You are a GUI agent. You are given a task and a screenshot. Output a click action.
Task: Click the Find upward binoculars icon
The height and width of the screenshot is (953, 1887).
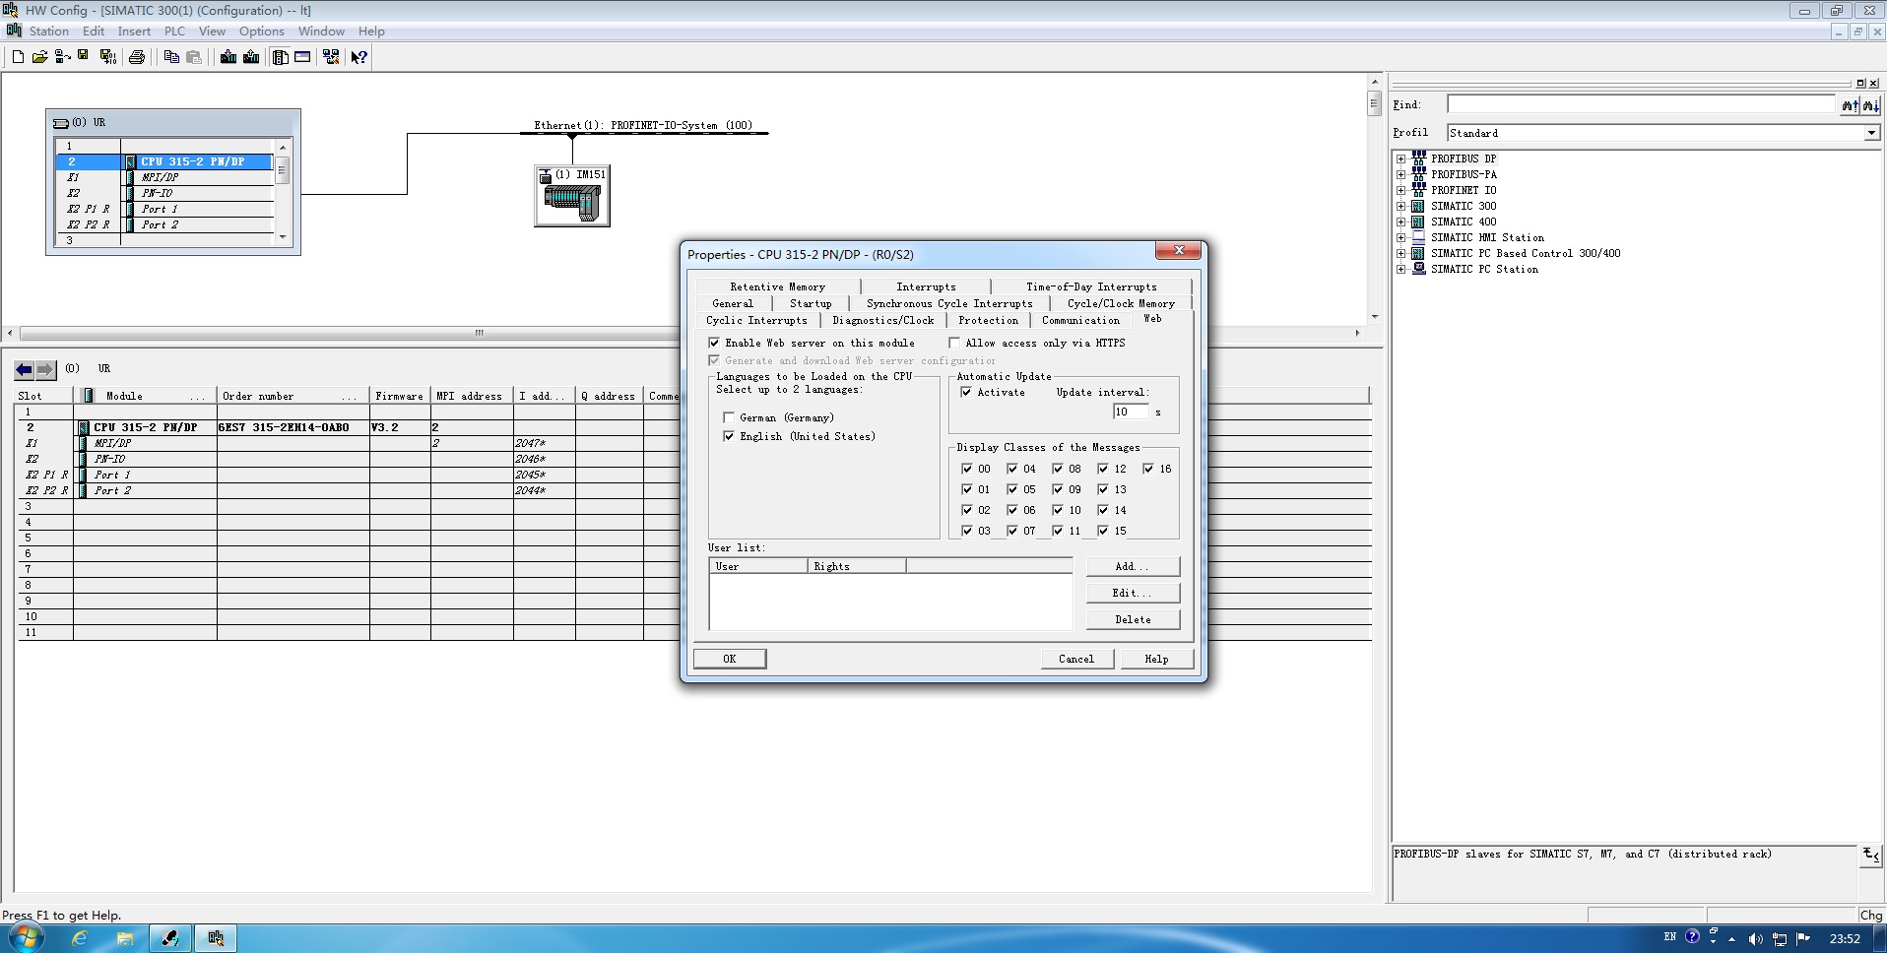(1851, 105)
